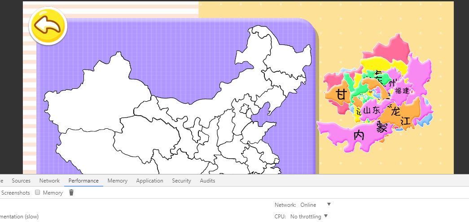Click the Screenshots option label
The image size is (469, 222).
(16, 193)
